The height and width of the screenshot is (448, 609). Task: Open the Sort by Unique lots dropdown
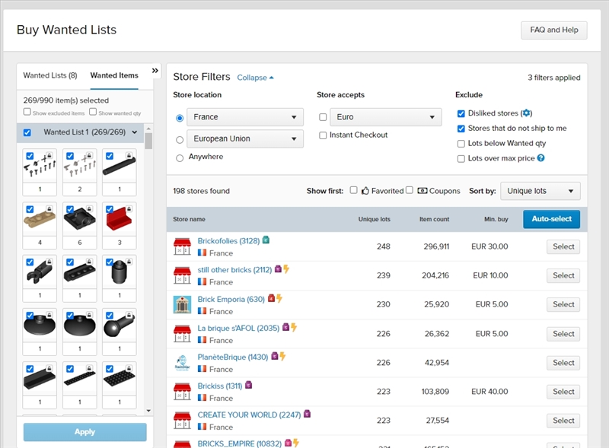[540, 191]
